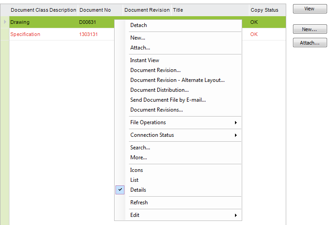The width and height of the screenshot is (328, 225).
Task: Switch to List view mode
Action: point(134,180)
